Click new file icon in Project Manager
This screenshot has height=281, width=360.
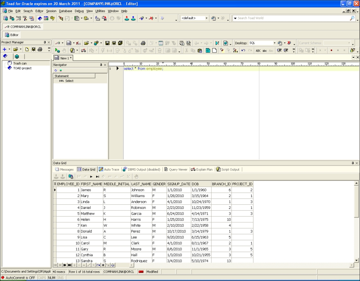[27, 49]
